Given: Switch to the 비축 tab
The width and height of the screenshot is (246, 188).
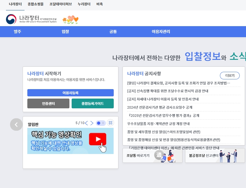Looking at the screenshot, I should [x=100, y=4].
